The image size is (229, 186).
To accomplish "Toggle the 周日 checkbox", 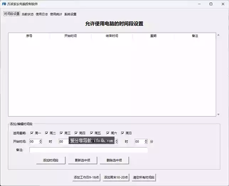I will pos(122,133).
